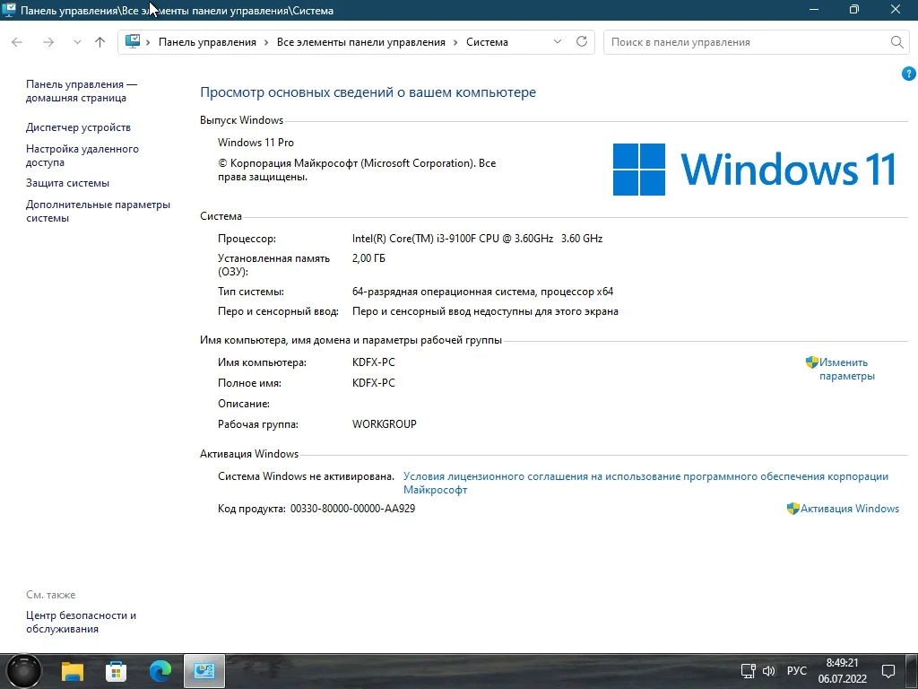Click the computer name KDFX-PC value
Image resolution: width=918 pixels, height=689 pixels.
[x=374, y=362]
